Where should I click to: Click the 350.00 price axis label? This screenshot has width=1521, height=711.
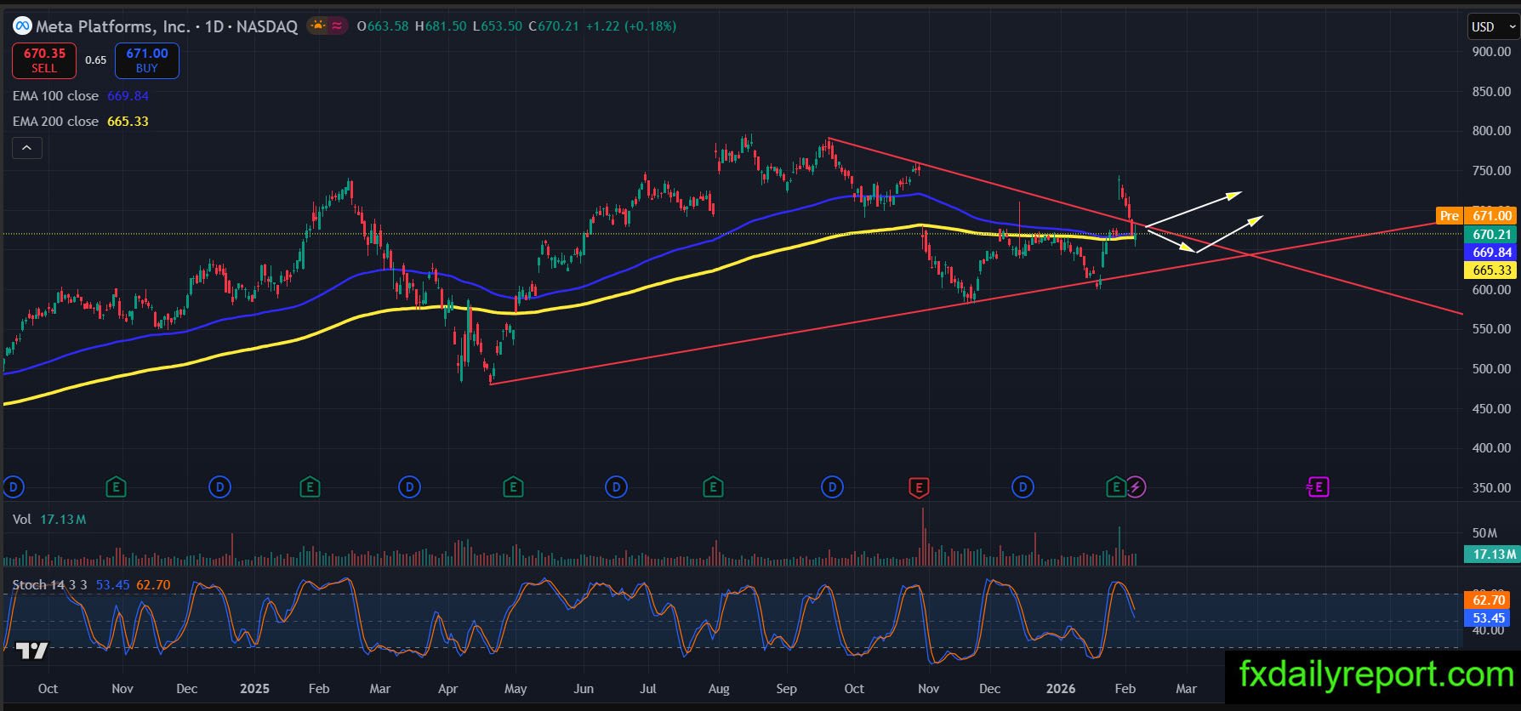click(x=1491, y=488)
